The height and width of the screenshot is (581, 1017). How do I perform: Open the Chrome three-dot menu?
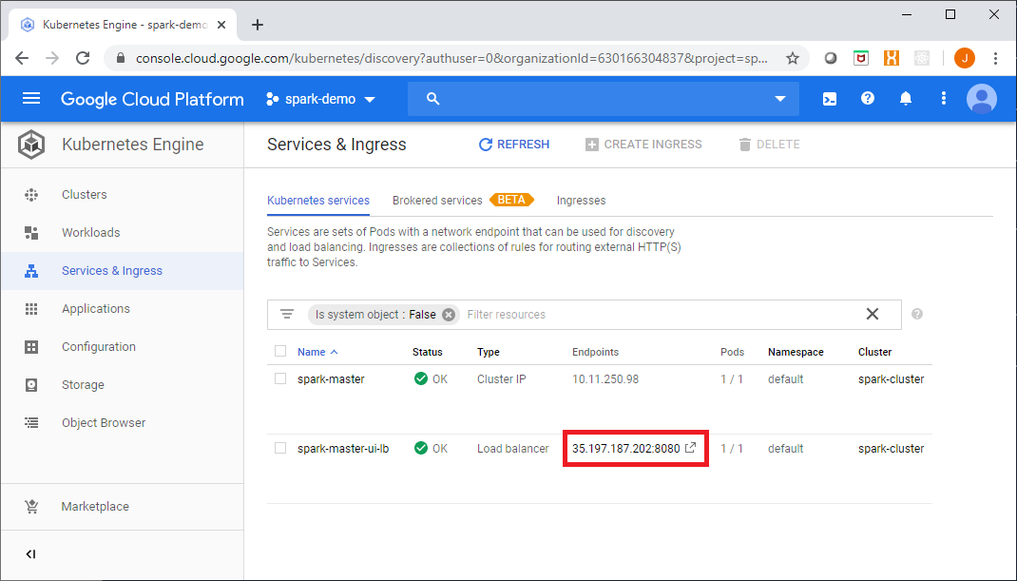(995, 58)
